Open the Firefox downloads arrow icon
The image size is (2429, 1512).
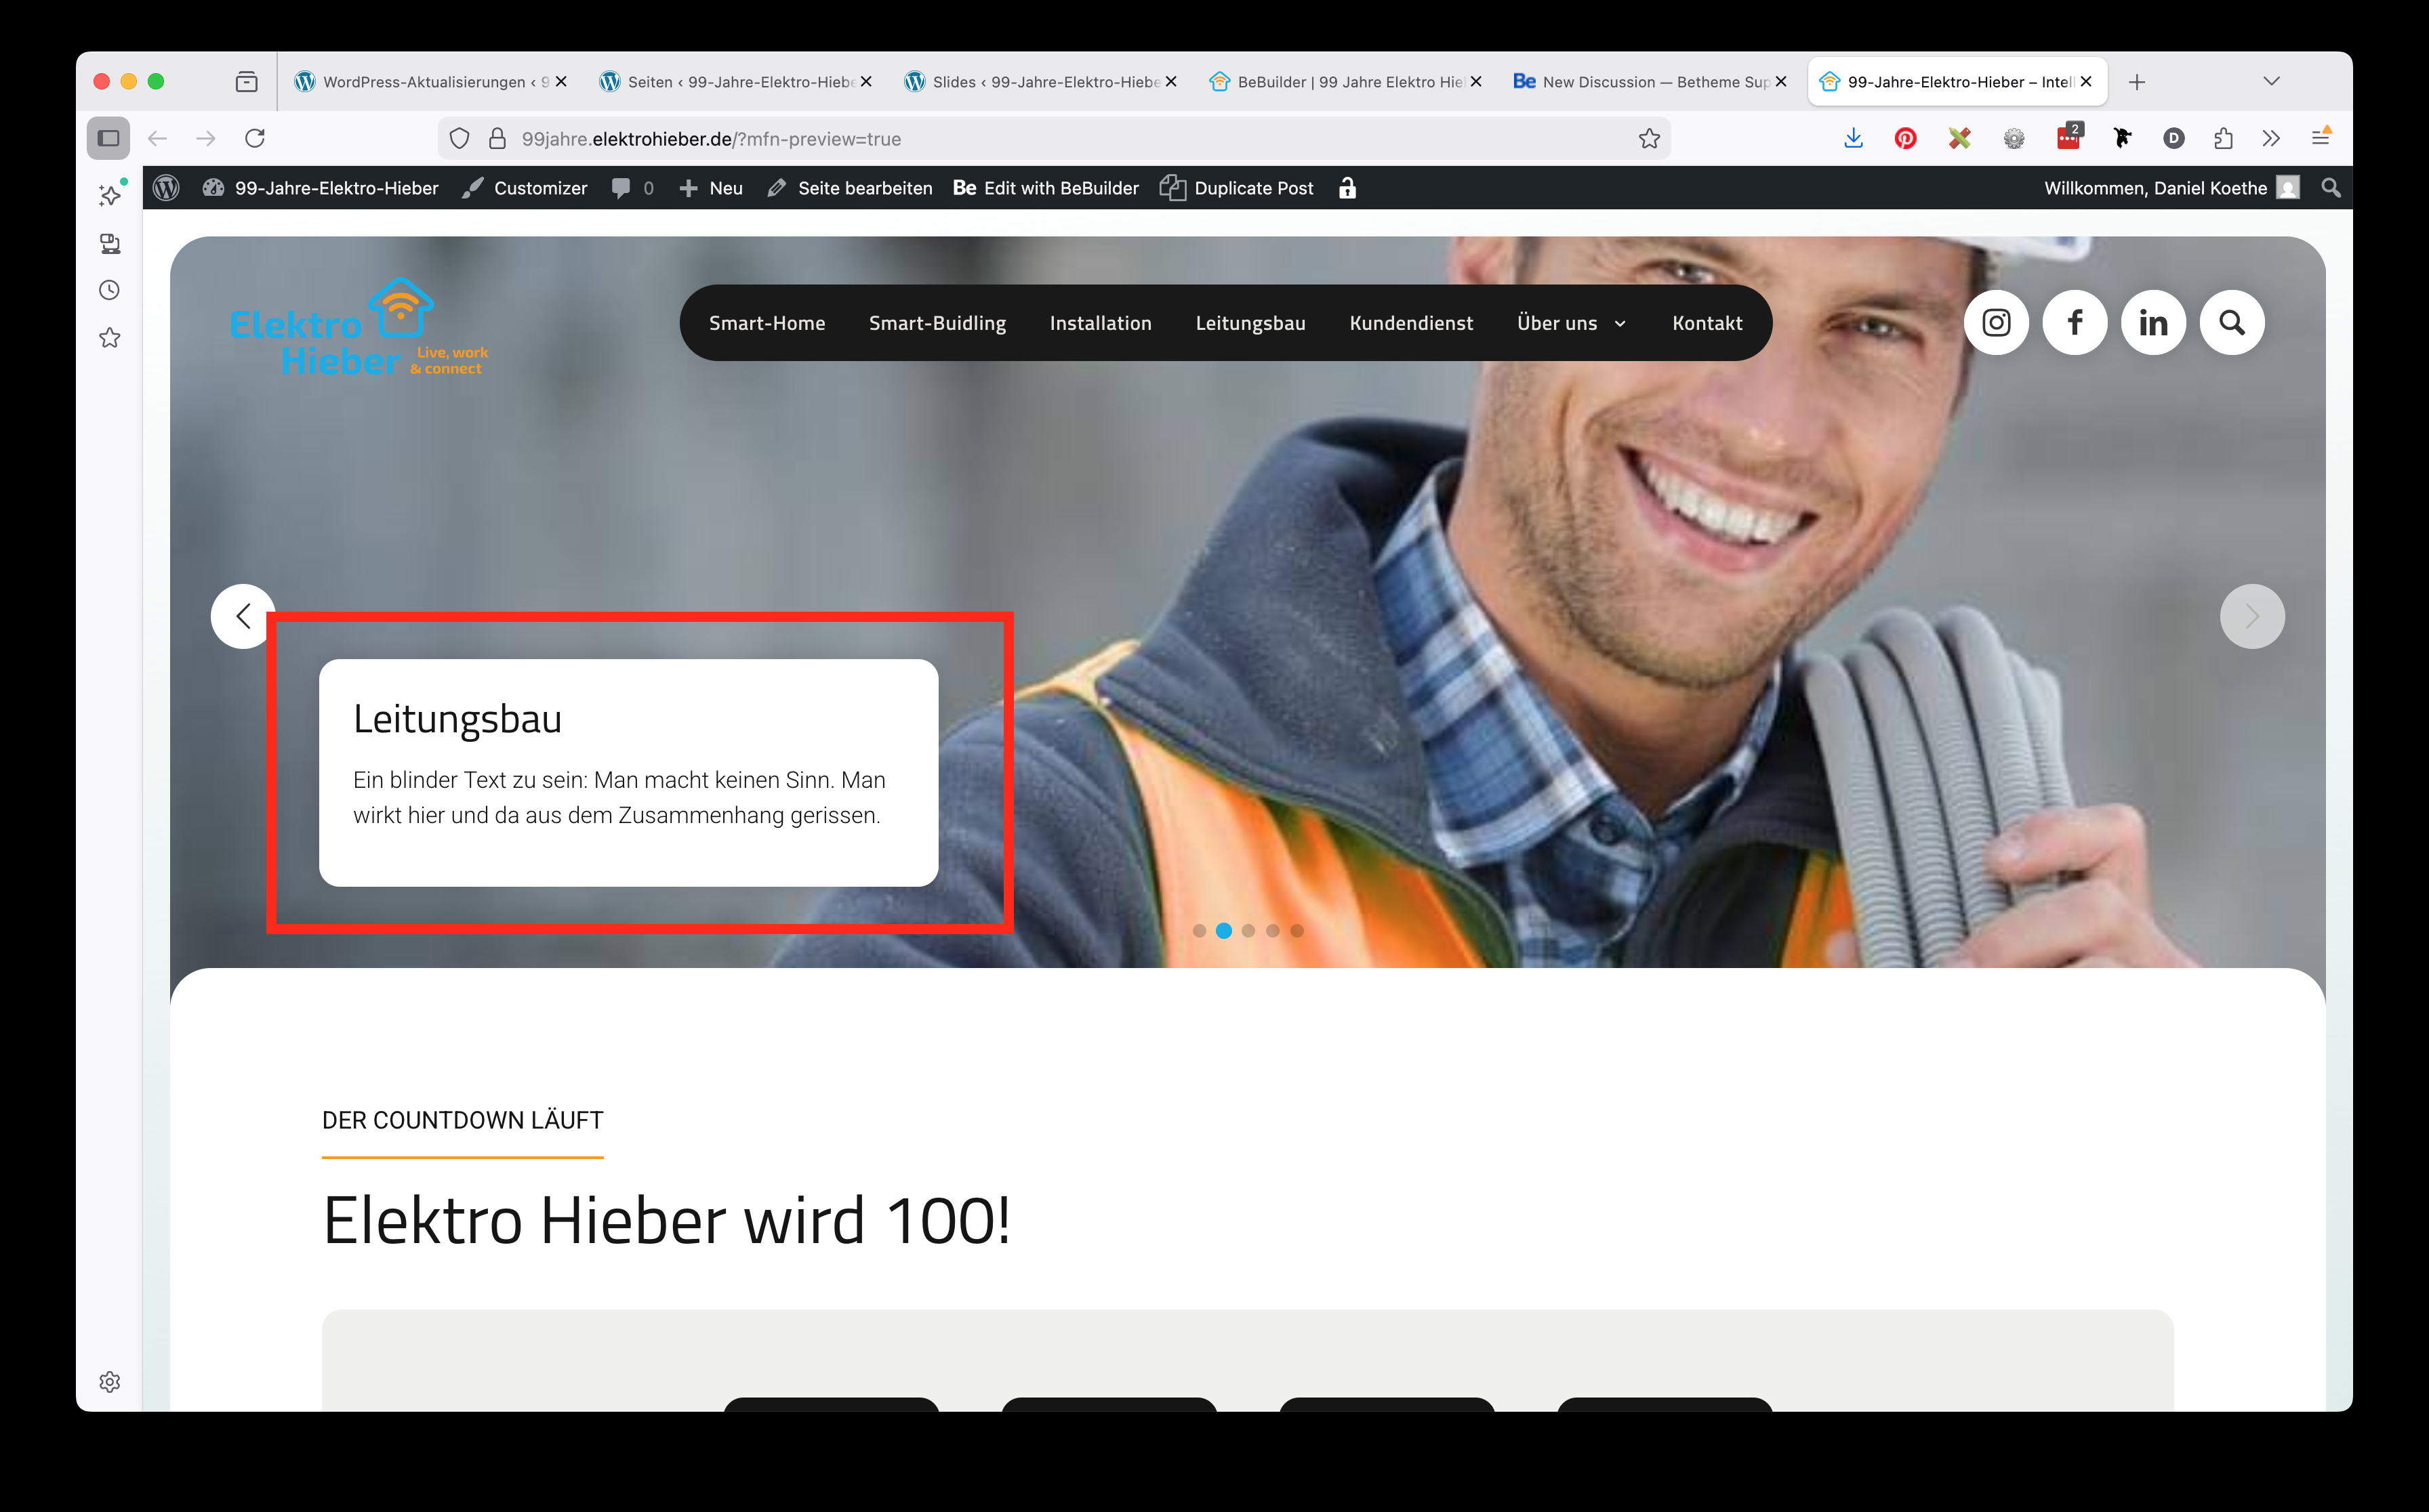[x=1853, y=139]
